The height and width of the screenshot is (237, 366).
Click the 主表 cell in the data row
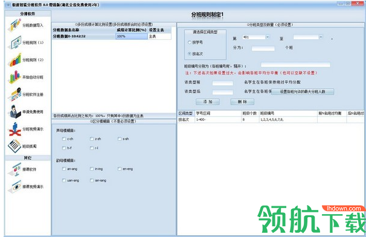(x=159, y=36)
